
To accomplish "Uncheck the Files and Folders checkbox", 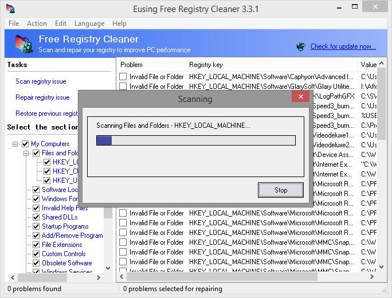I will [36, 153].
